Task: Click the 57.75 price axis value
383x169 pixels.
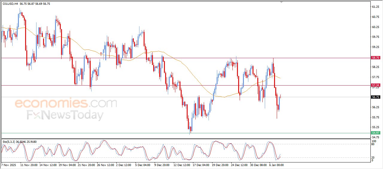Action: [x=376, y=77]
